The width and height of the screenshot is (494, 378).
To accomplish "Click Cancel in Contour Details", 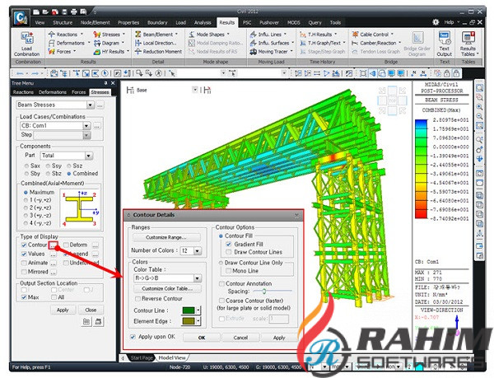I will (x=240, y=338).
